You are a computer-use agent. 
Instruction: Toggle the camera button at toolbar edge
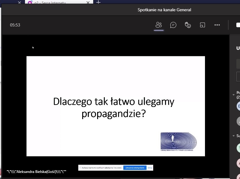(238, 25)
